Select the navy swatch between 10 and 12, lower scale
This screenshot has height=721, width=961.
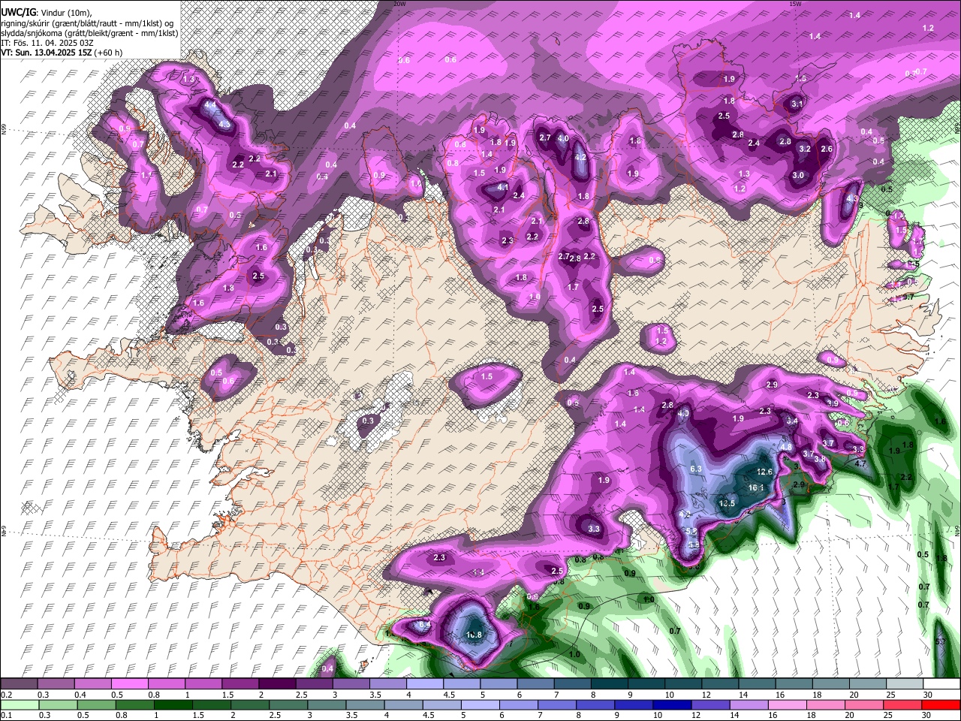click(x=673, y=704)
